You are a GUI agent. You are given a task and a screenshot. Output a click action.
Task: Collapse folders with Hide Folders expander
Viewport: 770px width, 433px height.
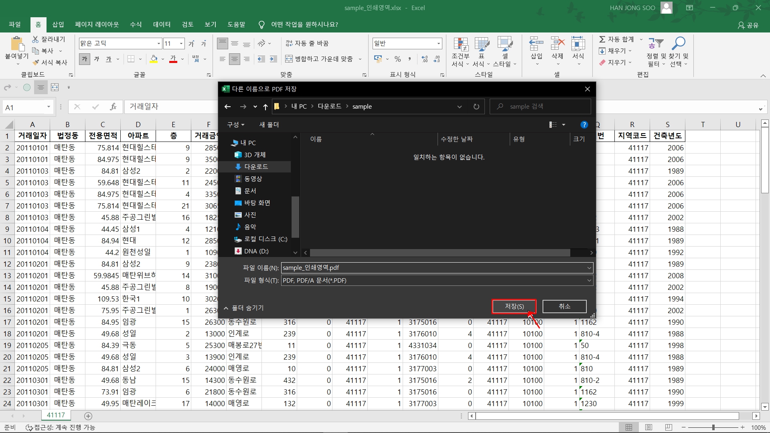click(x=243, y=308)
